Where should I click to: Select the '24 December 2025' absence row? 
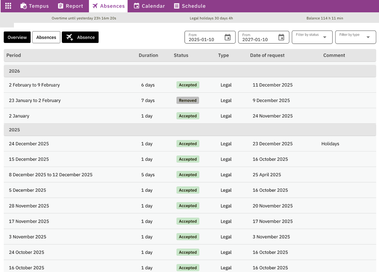point(190,144)
